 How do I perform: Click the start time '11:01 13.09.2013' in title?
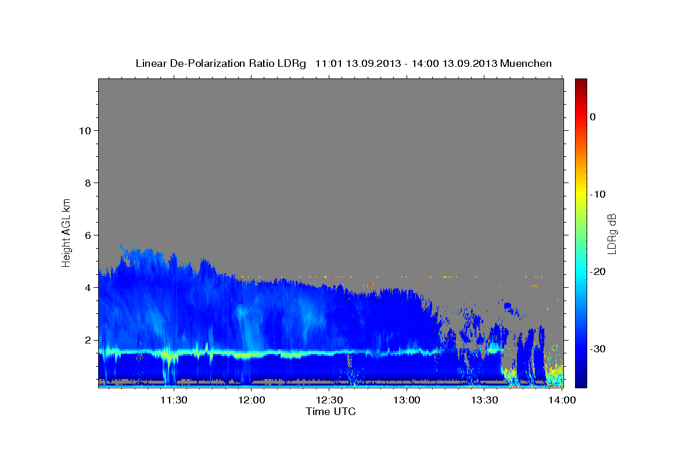coord(357,63)
